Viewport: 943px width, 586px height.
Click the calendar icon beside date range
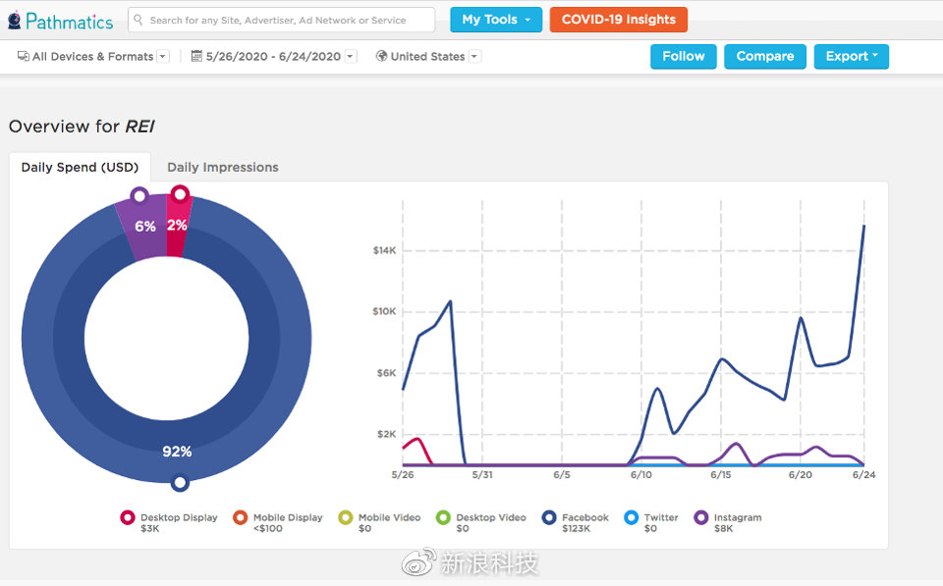196,57
